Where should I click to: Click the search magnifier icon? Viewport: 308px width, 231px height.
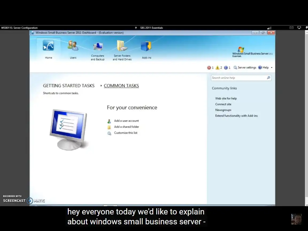[x=268, y=78]
